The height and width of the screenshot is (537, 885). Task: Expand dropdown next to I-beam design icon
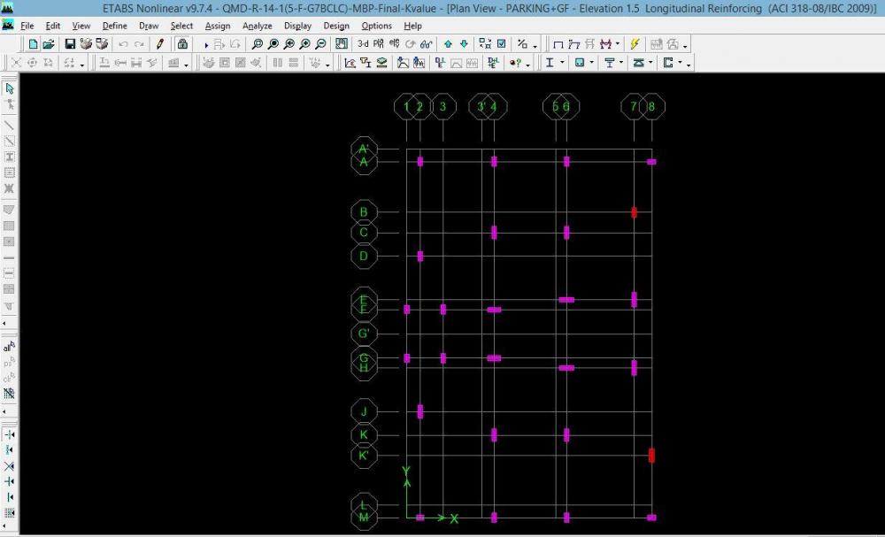pos(562,63)
